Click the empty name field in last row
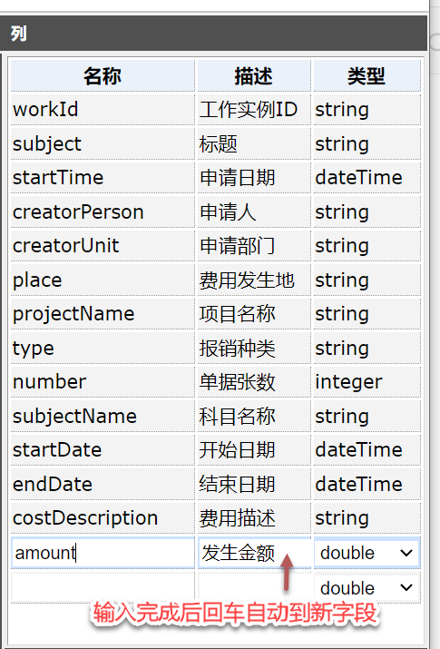Viewport: 440px width, 649px height. click(103, 588)
